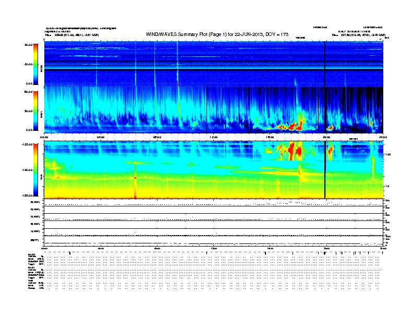Click the 12:00 time label beneath the line plots

[x=214, y=248]
